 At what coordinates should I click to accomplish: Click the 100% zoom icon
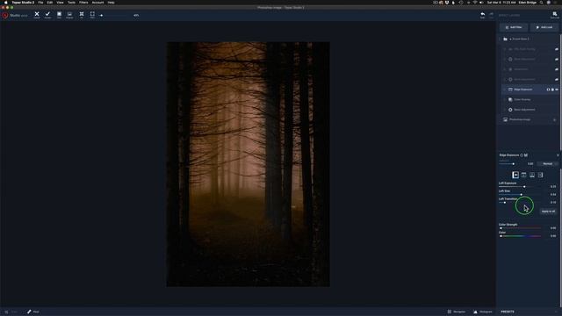pos(92,14)
